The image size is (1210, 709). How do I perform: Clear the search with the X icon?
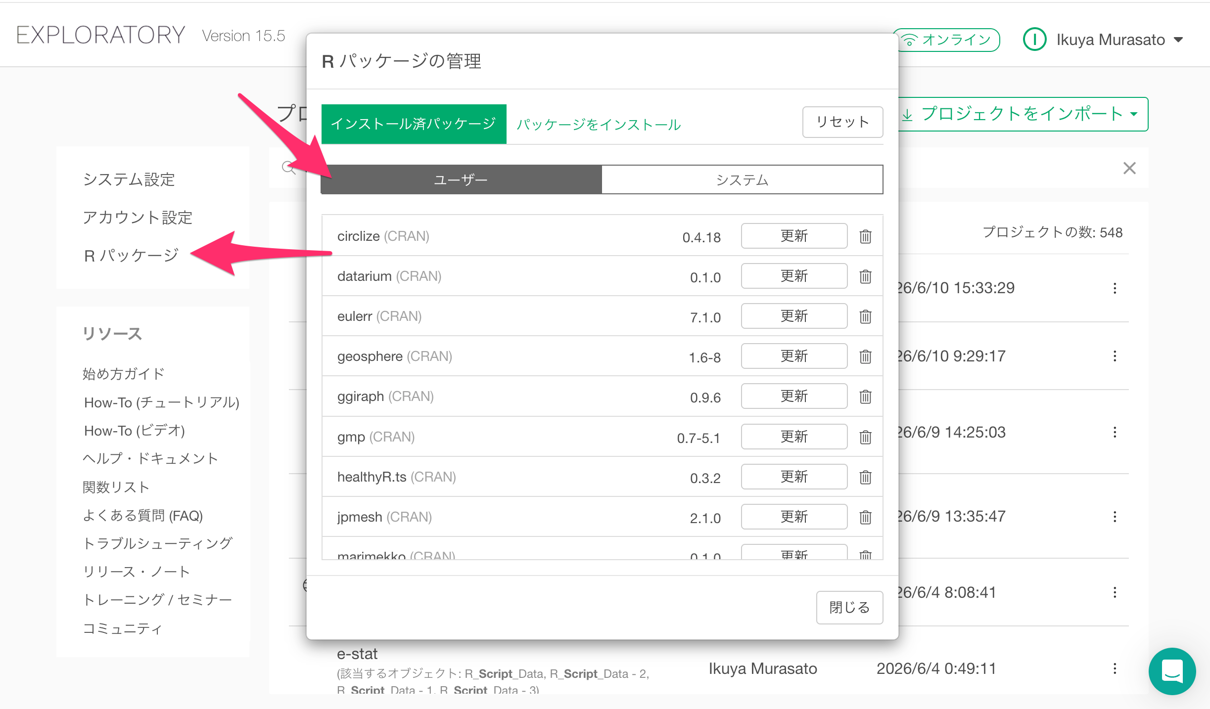(x=1129, y=168)
